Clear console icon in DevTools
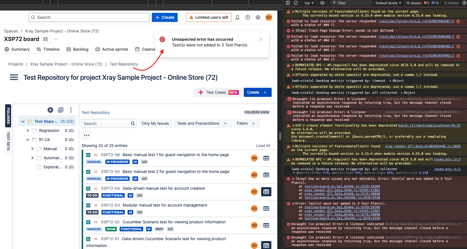Screen dimensions: 467x249 296,3
